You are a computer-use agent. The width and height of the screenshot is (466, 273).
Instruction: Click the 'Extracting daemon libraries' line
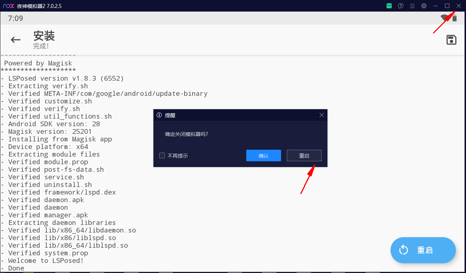click(x=58, y=223)
